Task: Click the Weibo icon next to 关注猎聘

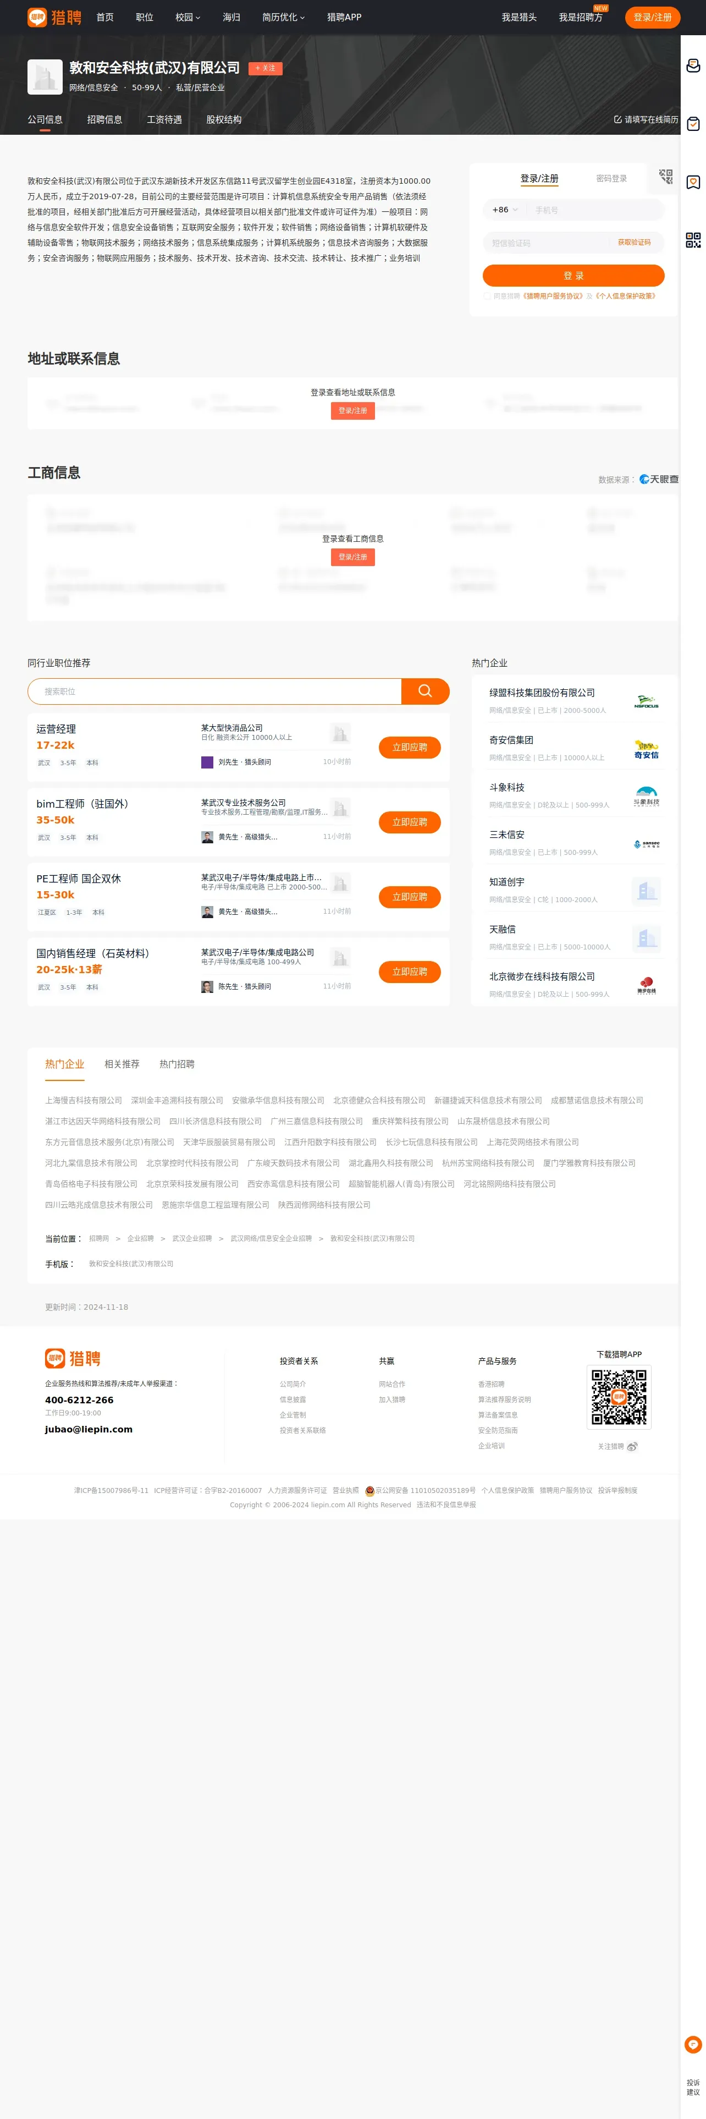Action: (x=632, y=1447)
